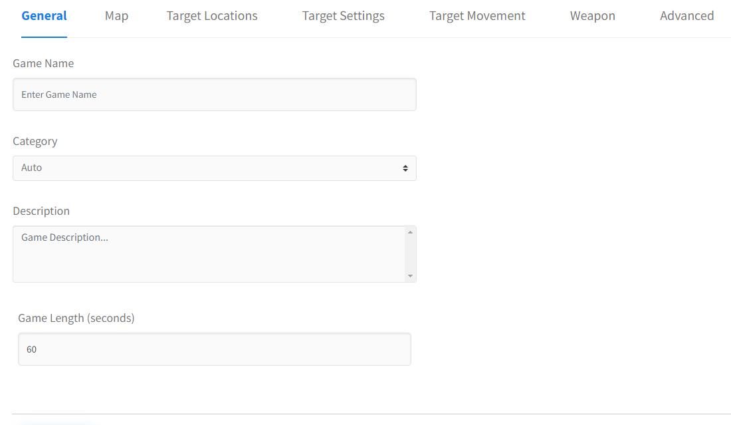Click the Description box scrollbar track
Image resolution: width=731 pixels, height=425 pixels.
click(x=410, y=254)
